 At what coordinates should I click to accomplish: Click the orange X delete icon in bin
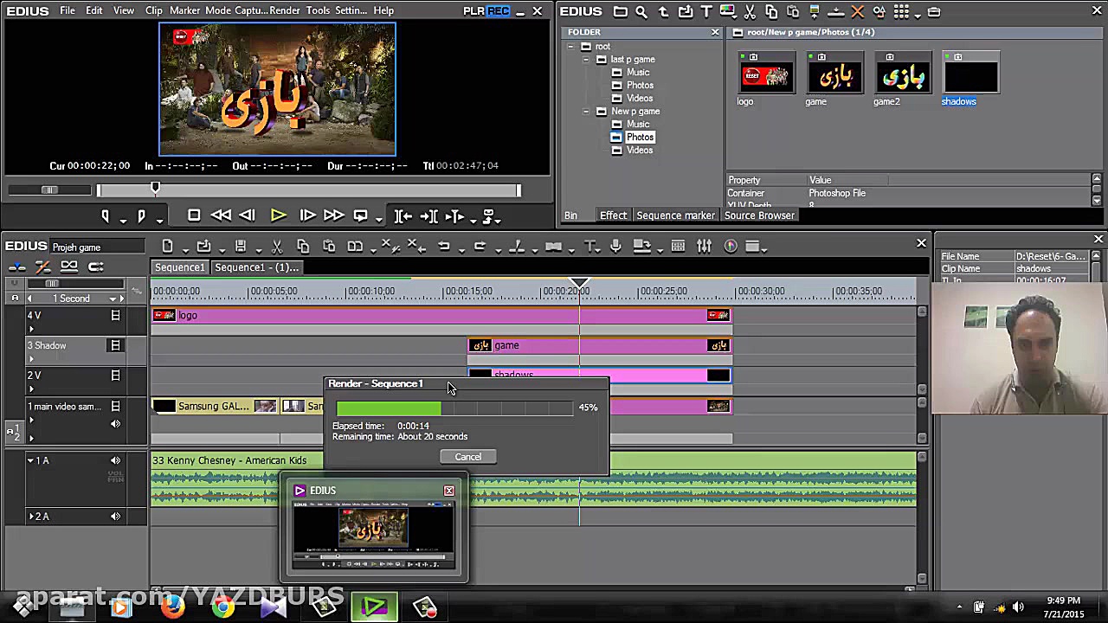[x=857, y=12]
